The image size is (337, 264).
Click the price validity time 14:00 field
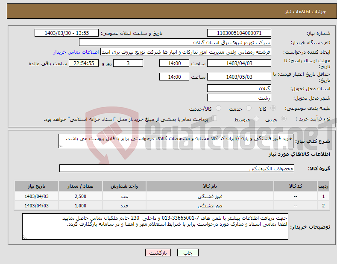174,77
